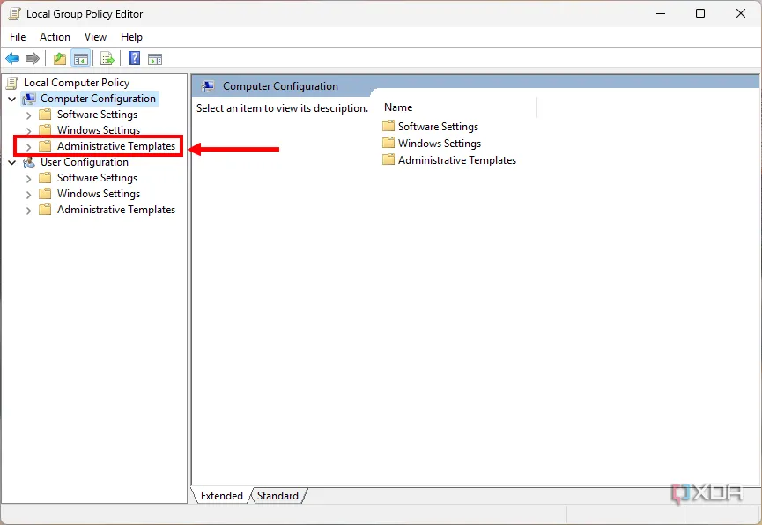Toggle the Show/Hide Console Tree icon

point(81,59)
